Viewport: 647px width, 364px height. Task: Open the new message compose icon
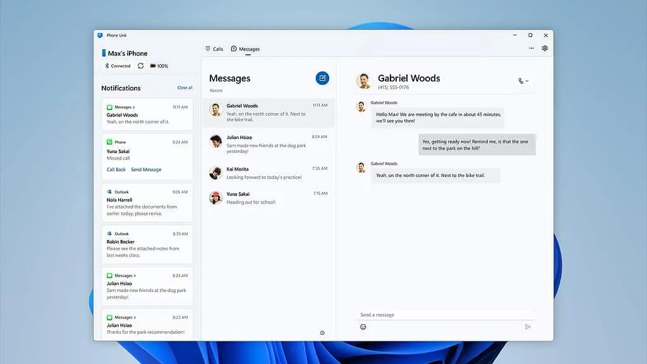[322, 78]
